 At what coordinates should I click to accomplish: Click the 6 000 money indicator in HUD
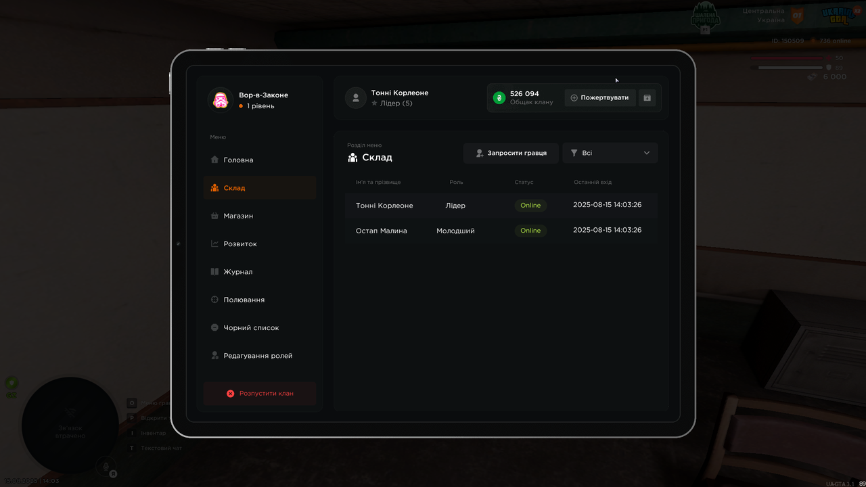(x=834, y=77)
